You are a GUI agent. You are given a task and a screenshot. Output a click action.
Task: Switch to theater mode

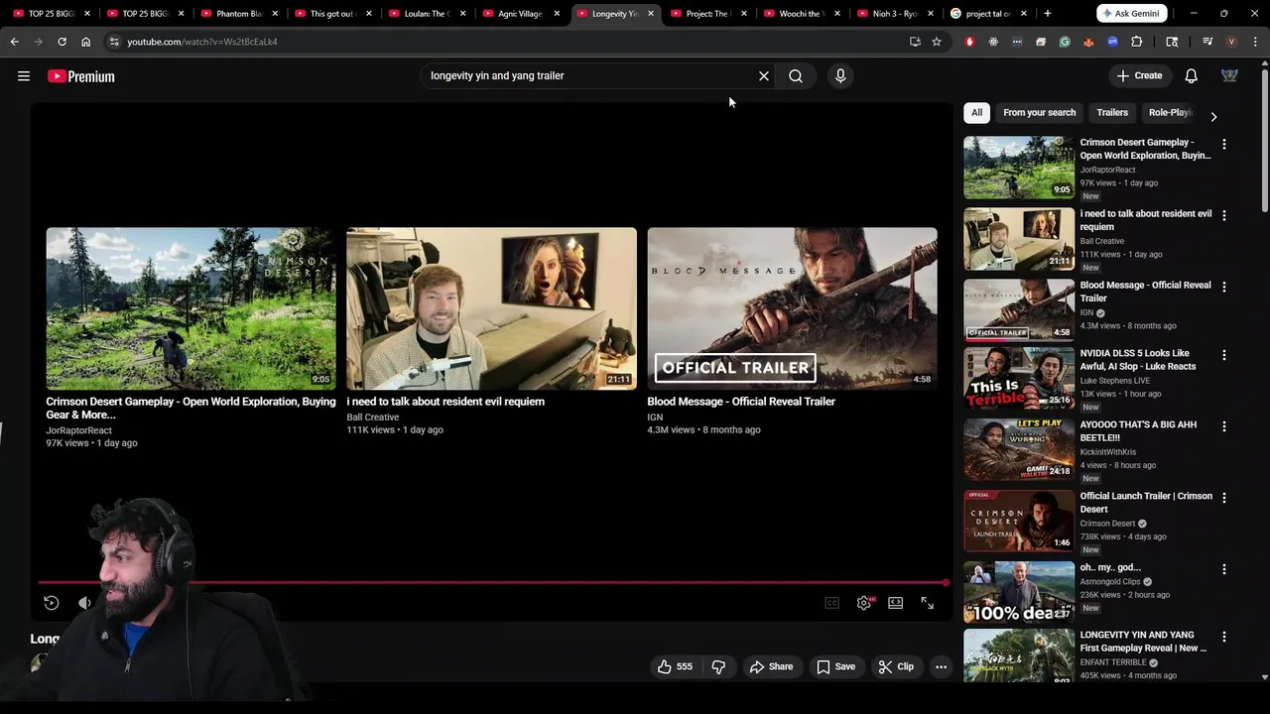point(896,603)
